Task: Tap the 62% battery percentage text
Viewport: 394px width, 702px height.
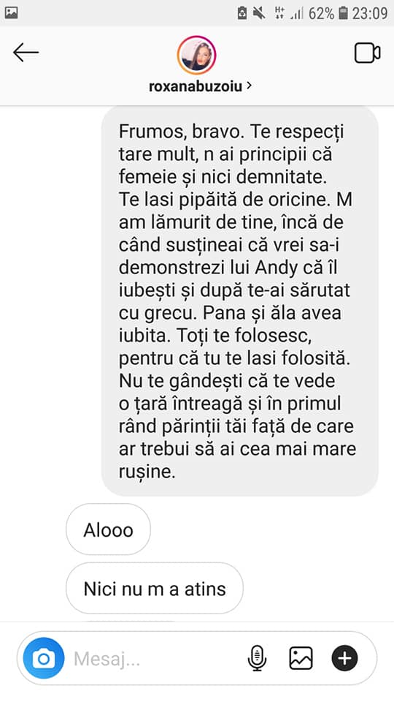Action: pyautogui.click(x=321, y=13)
